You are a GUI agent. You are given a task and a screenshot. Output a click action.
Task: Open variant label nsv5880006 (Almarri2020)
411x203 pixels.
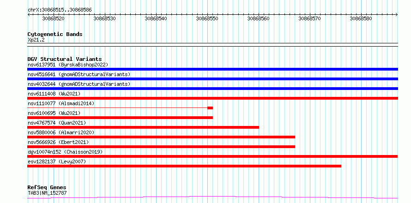click(x=61, y=132)
